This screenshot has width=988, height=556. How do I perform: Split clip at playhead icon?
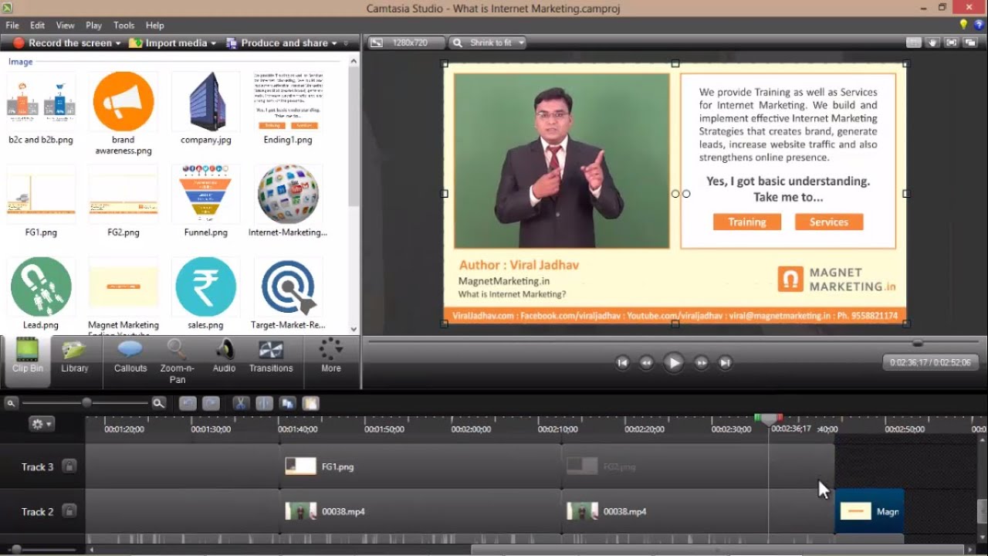tap(264, 403)
